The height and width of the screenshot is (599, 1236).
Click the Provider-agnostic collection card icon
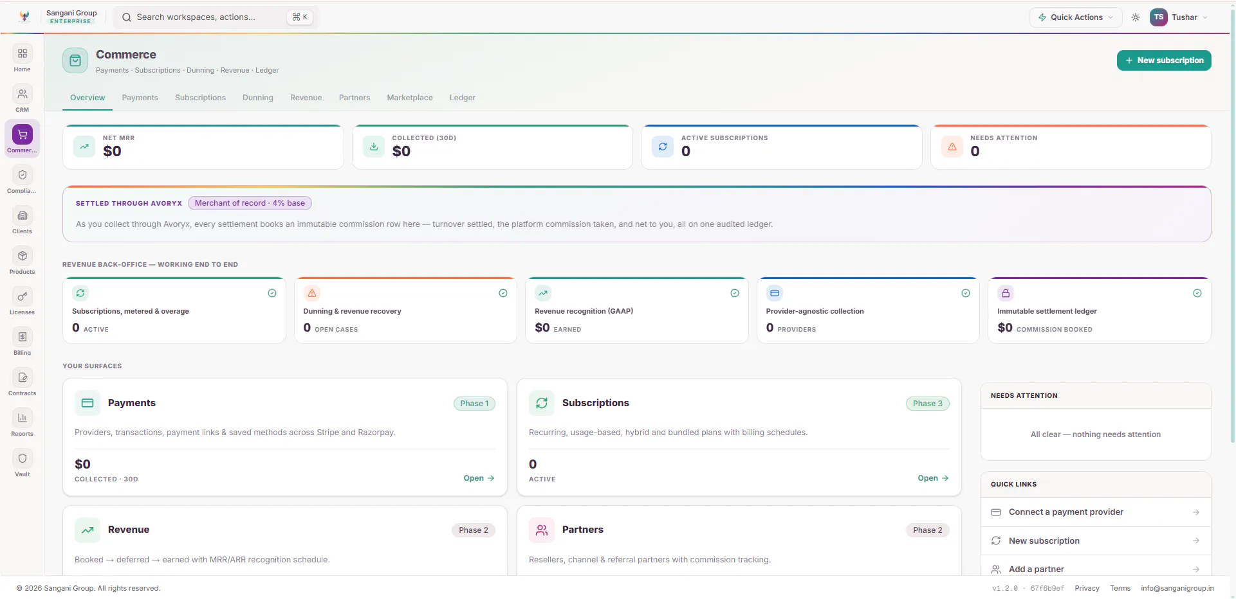point(775,293)
